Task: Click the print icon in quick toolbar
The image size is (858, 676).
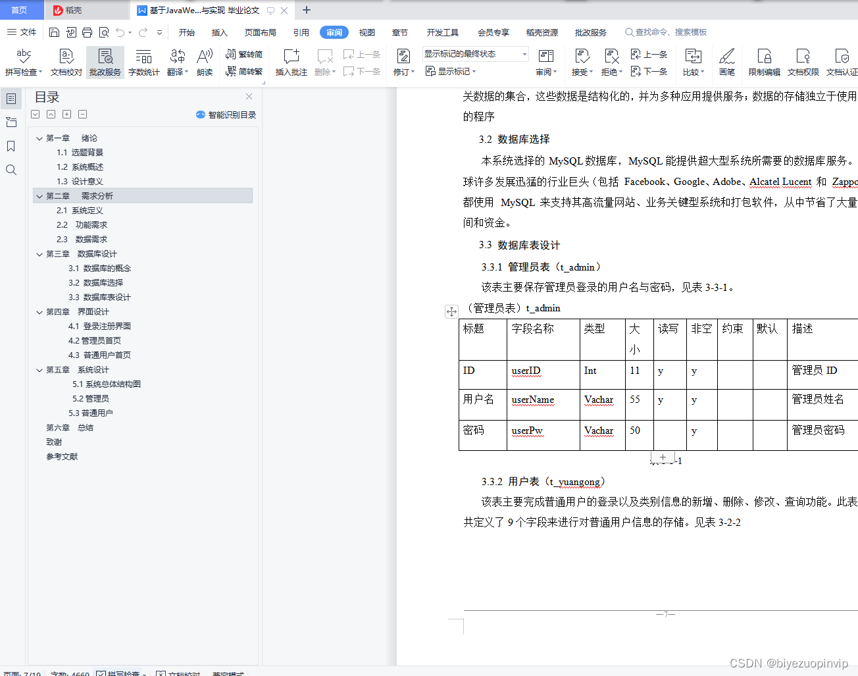Action: [x=87, y=32]
